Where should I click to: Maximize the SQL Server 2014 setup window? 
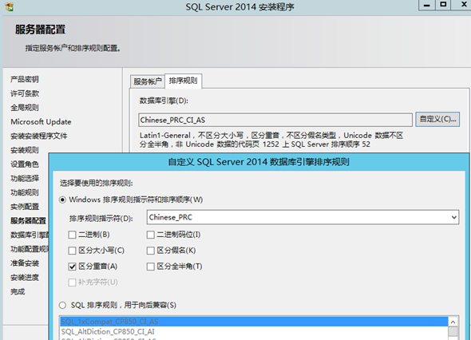pyautogui.click(x=443, y=5)
